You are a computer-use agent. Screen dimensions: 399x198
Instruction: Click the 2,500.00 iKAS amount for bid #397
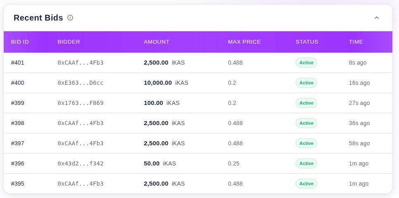164,143
